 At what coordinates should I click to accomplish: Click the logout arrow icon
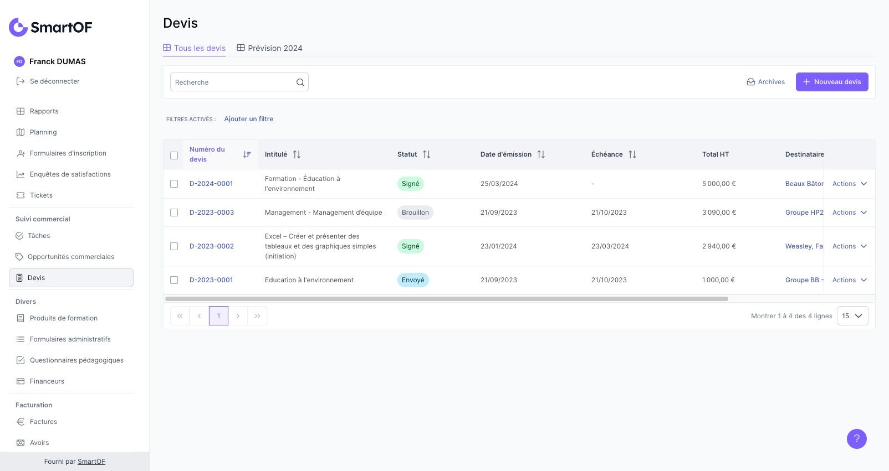click(21, 81)
